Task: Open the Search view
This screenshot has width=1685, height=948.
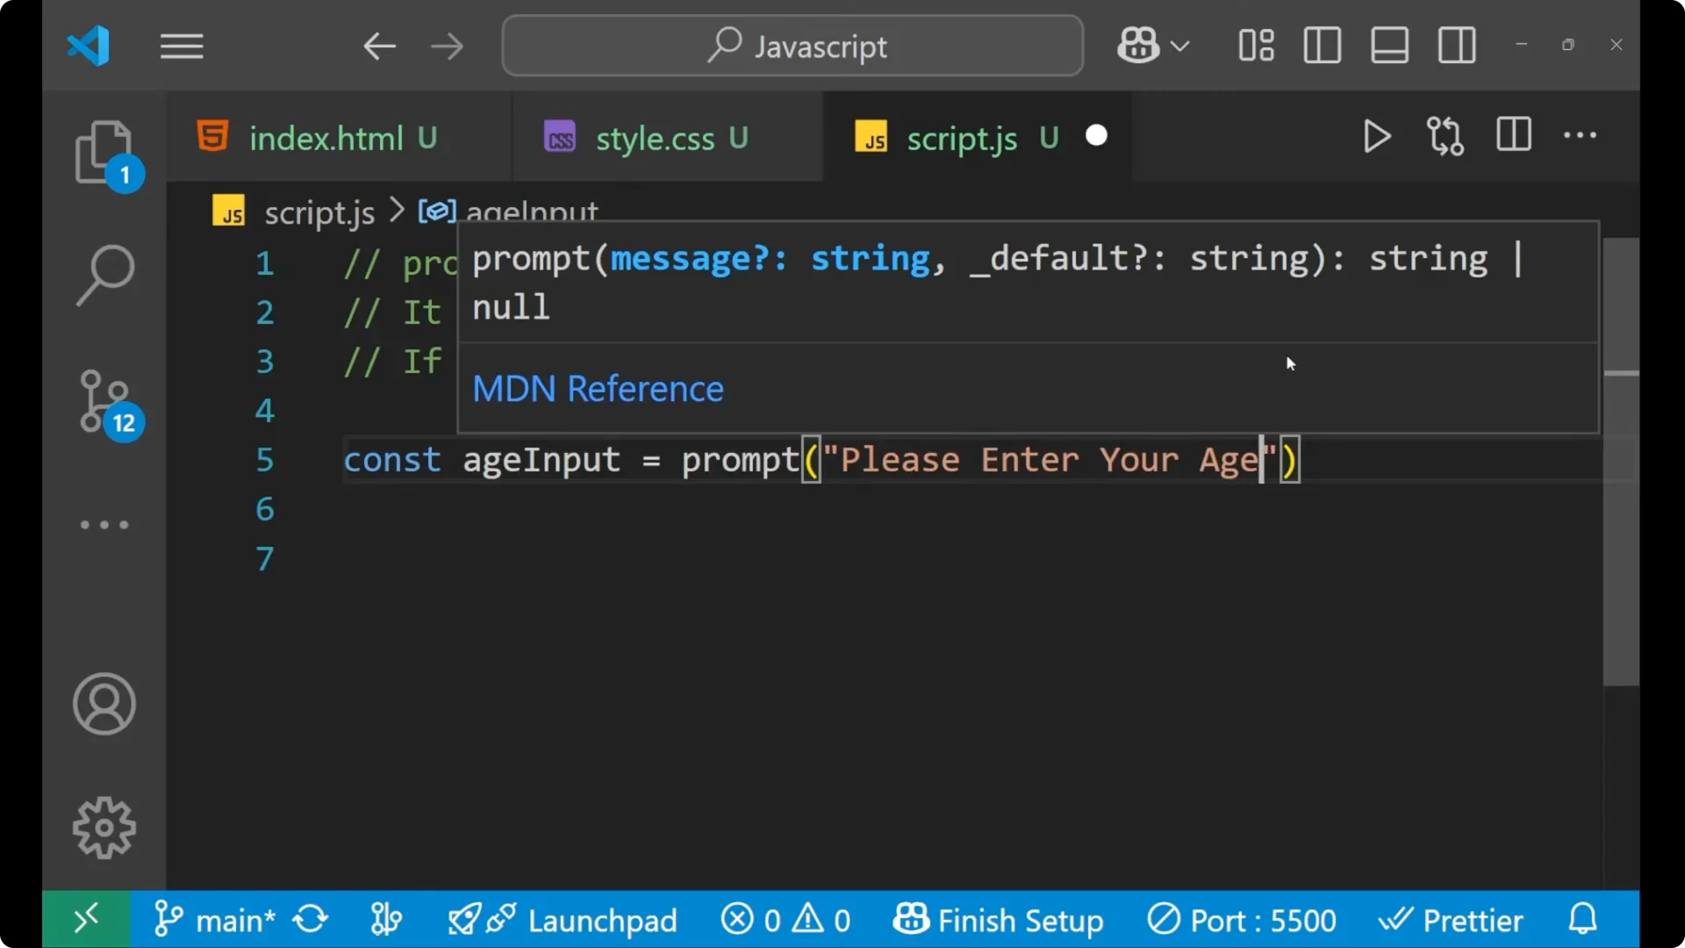Action: (x=104, y=275)
